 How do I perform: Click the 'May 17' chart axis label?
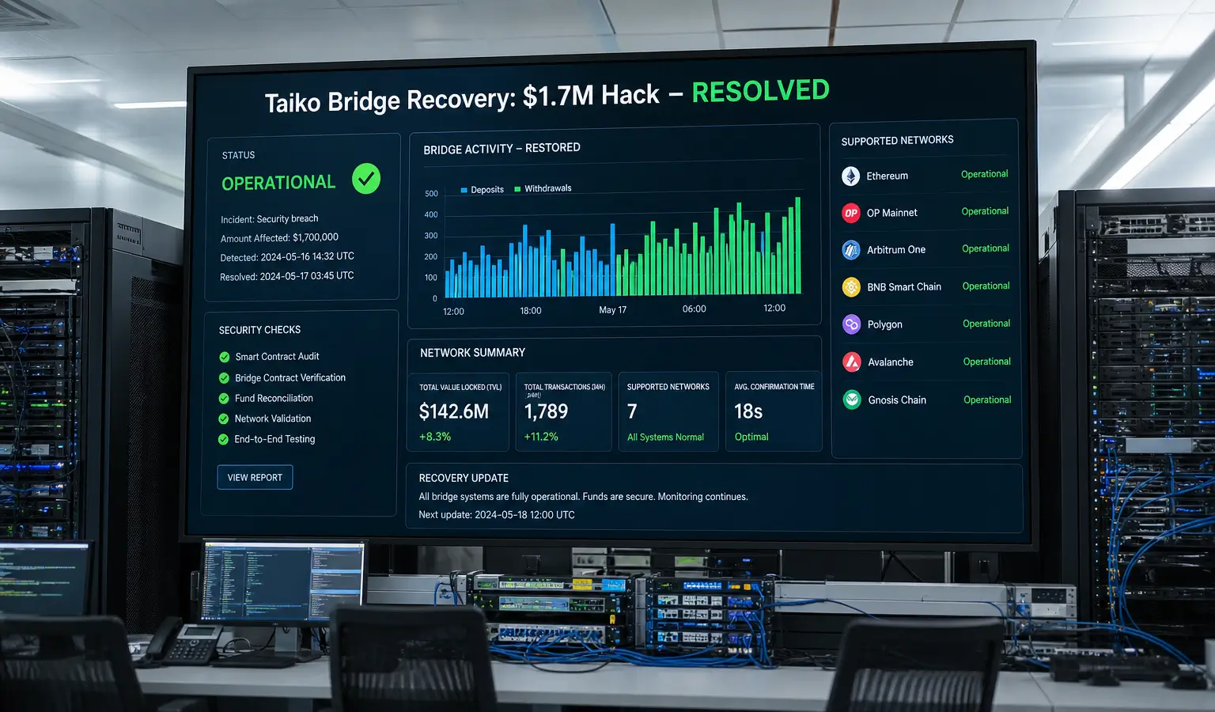(612, 310)
